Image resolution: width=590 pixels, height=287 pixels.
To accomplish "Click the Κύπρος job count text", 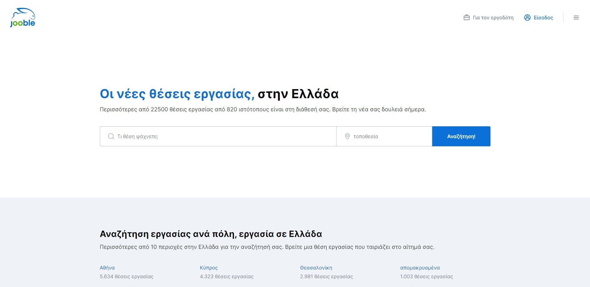I will 227,276.
